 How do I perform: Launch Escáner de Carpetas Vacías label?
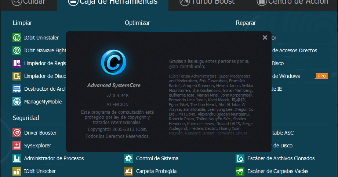click(x=278, y=171)
